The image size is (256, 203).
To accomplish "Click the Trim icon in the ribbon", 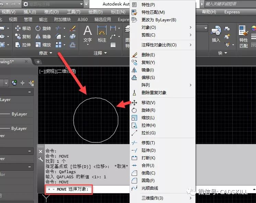I will pyautogui.click(x=58, y=28).
